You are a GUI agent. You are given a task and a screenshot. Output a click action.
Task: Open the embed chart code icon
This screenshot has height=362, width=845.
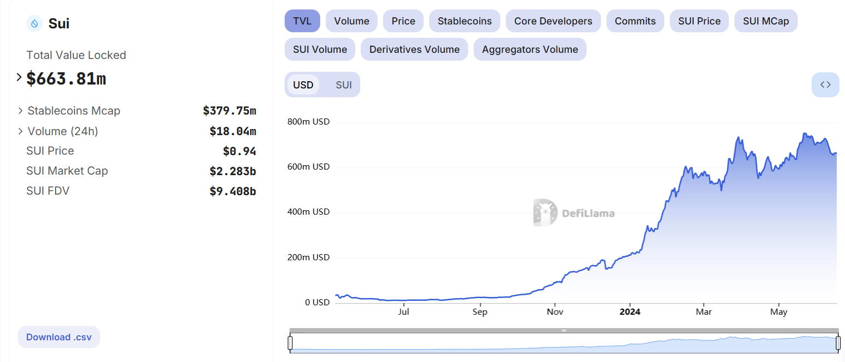click(826, 85)
